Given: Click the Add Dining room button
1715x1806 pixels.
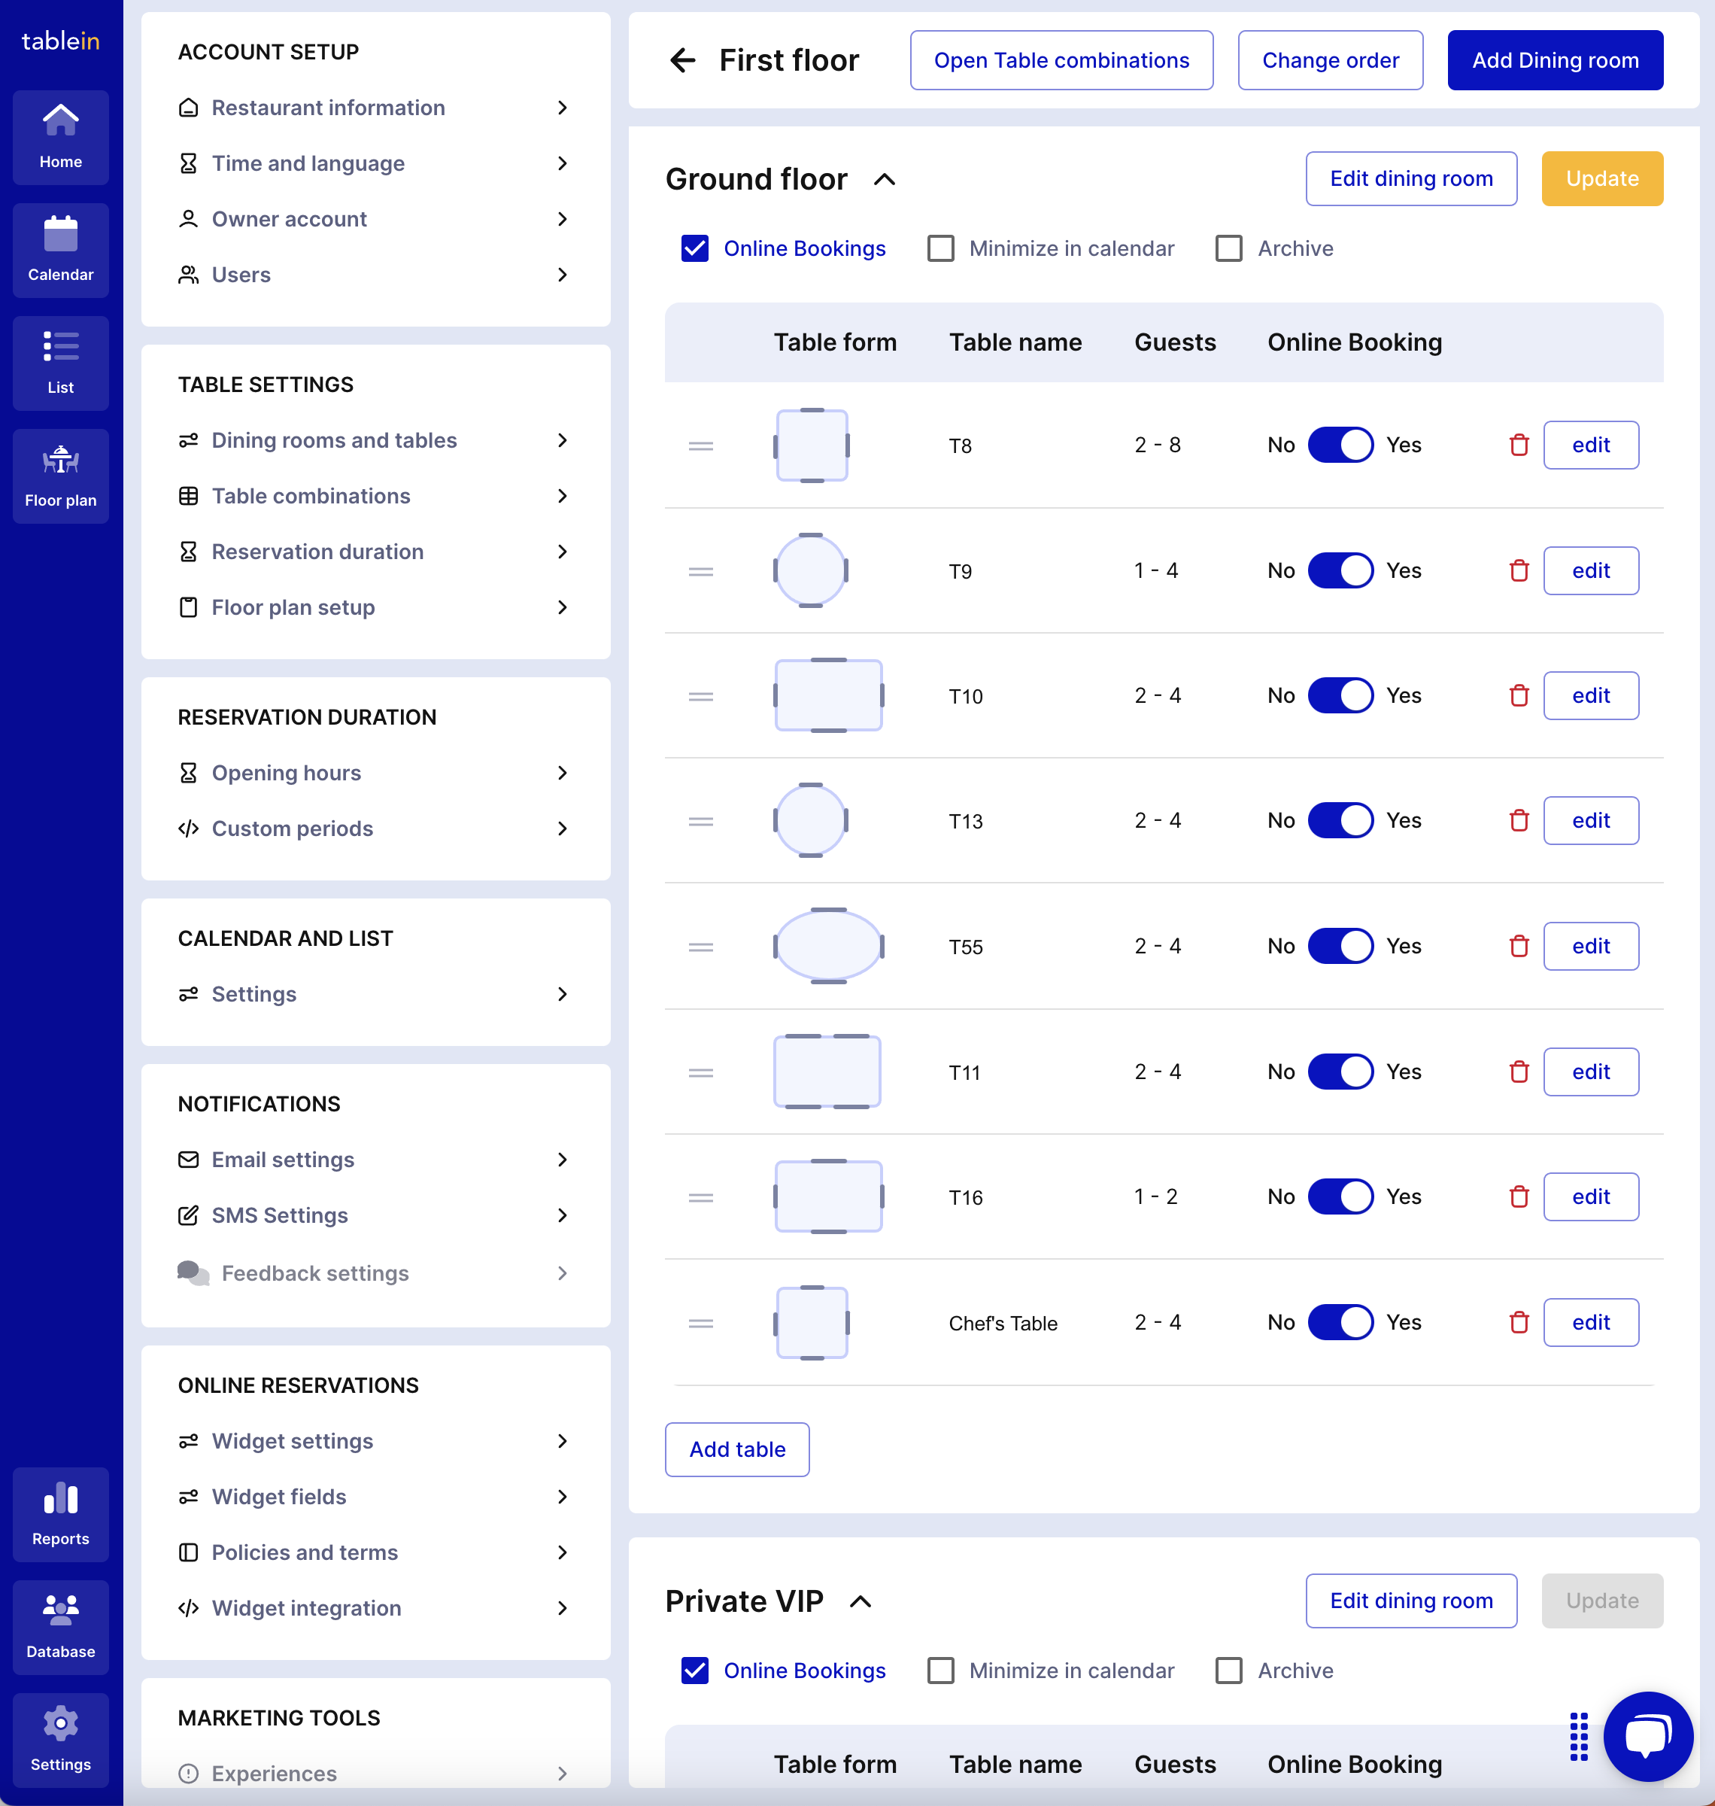Looking at the screenshot, I should pos(1555,59).
